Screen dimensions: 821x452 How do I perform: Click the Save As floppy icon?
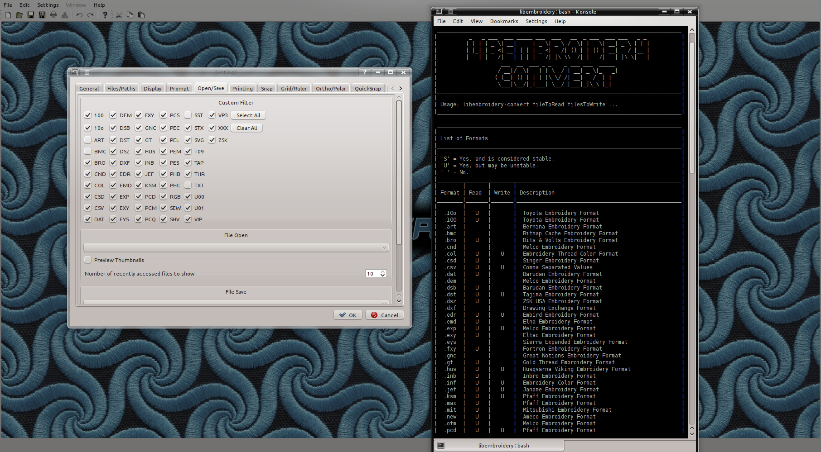pyautogui.click(x=42, y=15)
